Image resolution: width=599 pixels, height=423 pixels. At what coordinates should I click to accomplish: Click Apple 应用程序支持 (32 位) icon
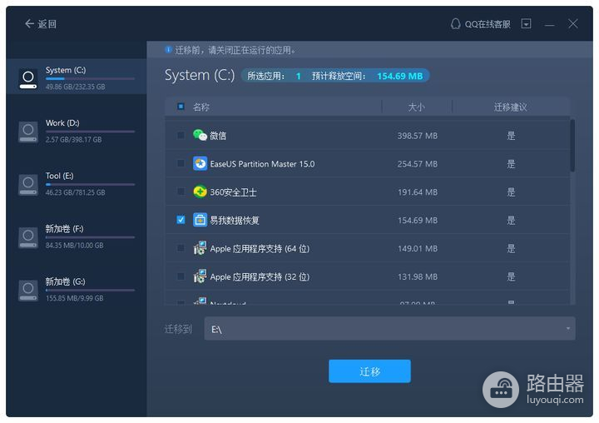click(200, 276)
